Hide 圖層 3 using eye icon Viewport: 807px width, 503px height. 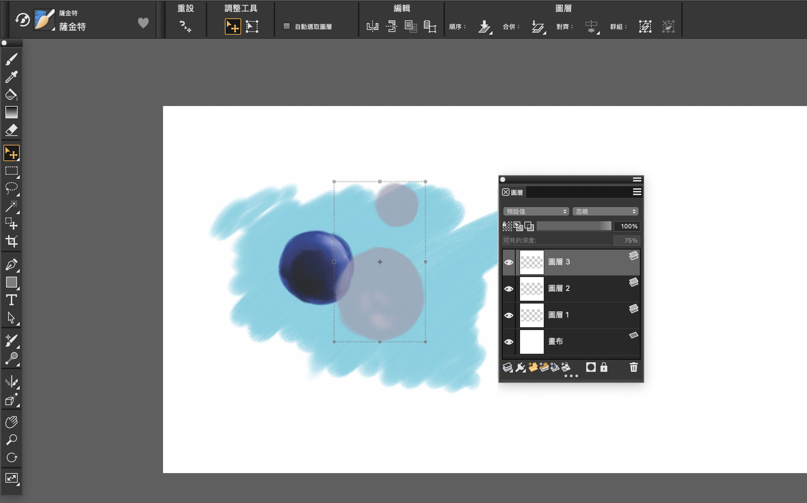[508, 262]
